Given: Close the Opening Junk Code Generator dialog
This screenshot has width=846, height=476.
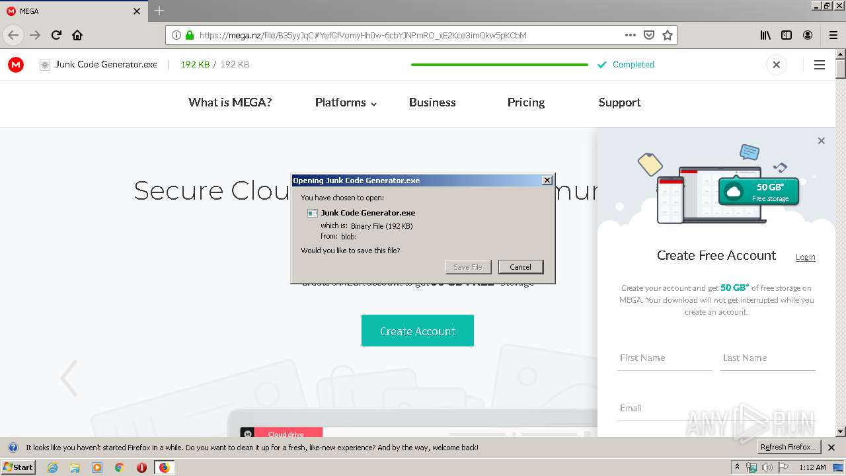Looking at the screenshot, I should tap(547, 180).
